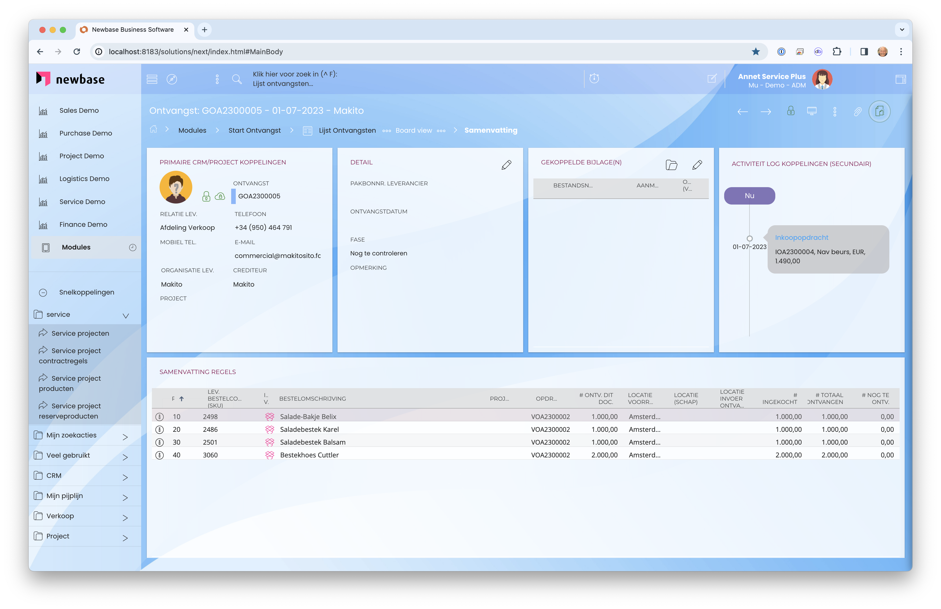Expand the Verkoop folder

point(125,517)
